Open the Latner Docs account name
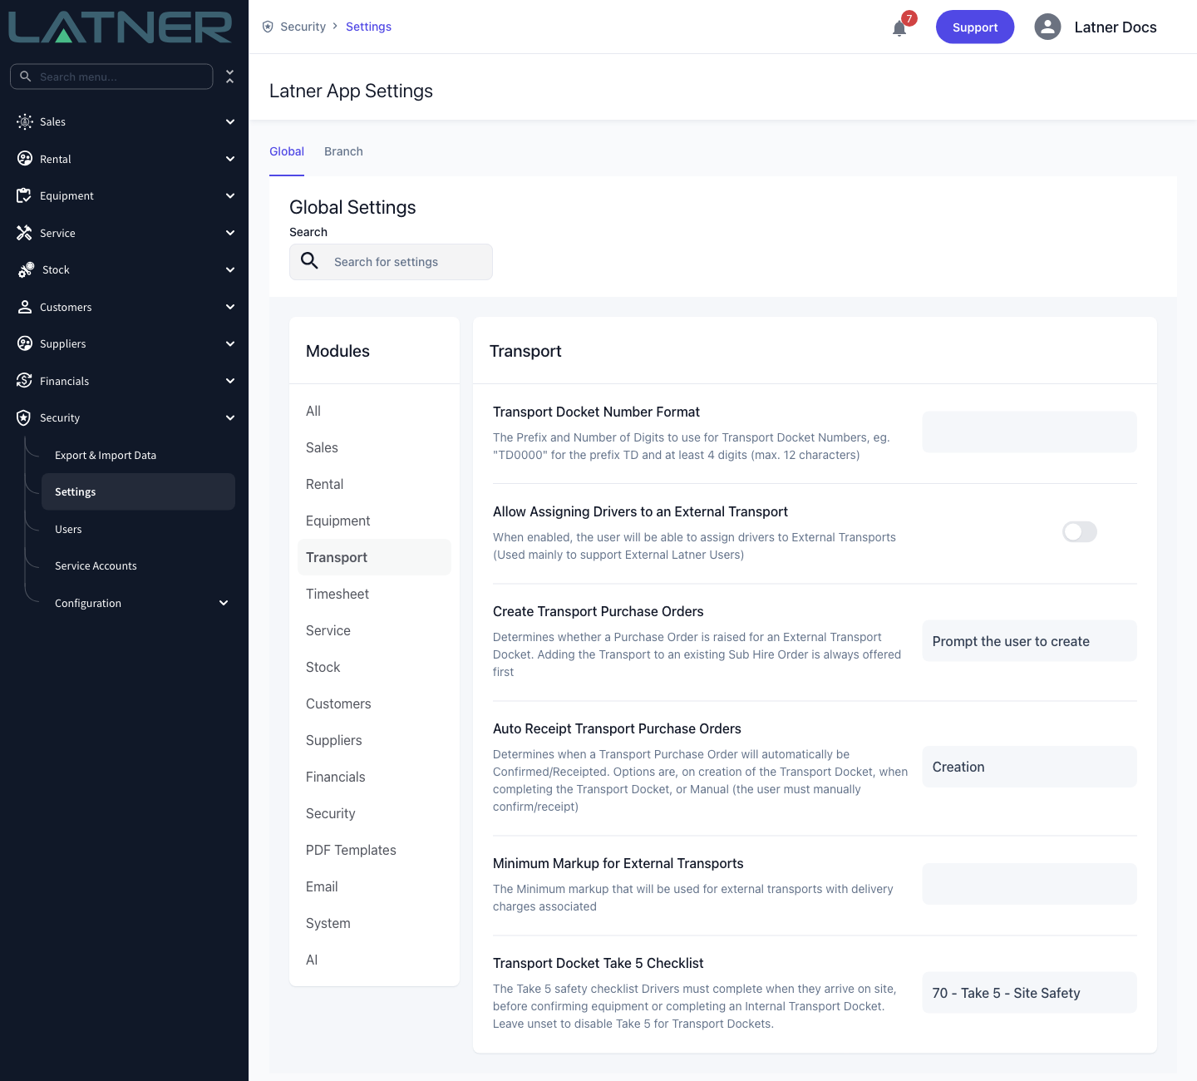This screenshot has width=1197, height=1081. 1116,27
